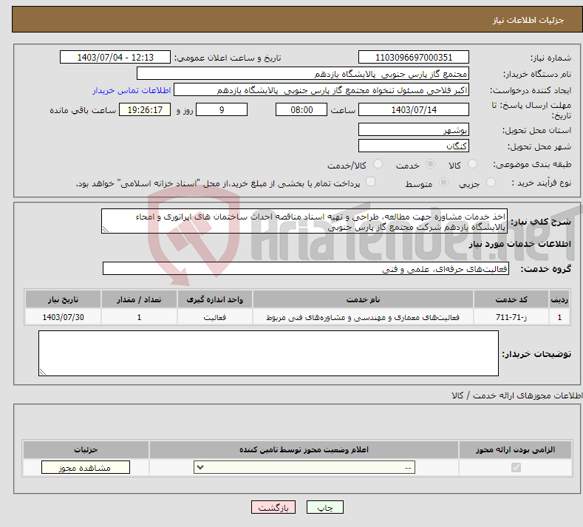
Task: Click the service name cell in row 1
Action: click(x=363, y=317)
